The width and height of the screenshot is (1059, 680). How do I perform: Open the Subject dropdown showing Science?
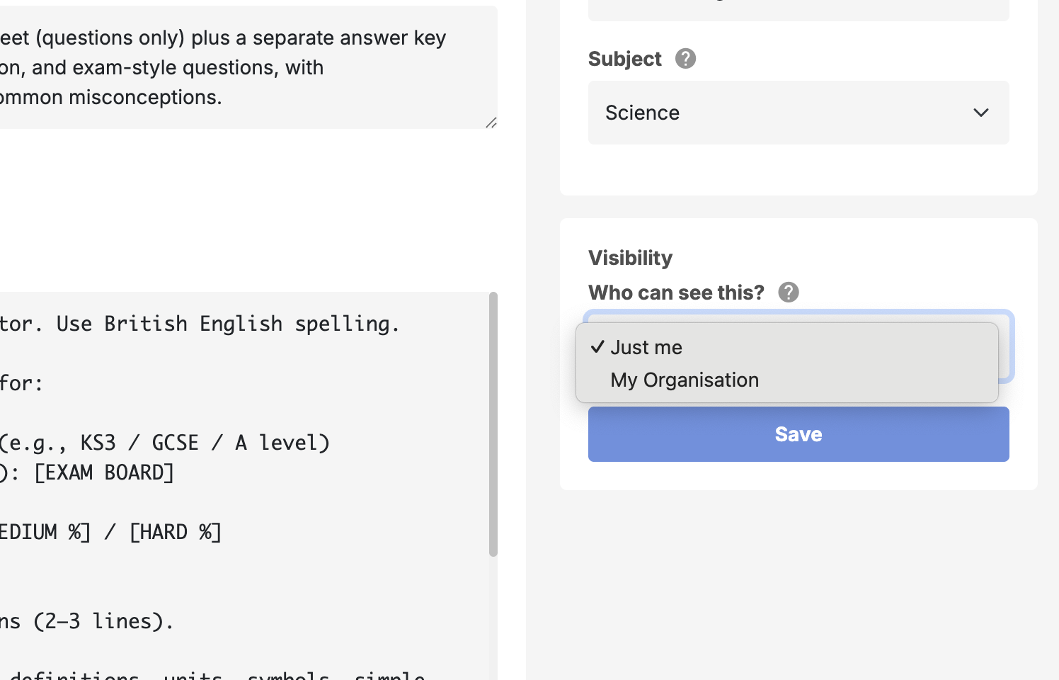click(798, 113)
